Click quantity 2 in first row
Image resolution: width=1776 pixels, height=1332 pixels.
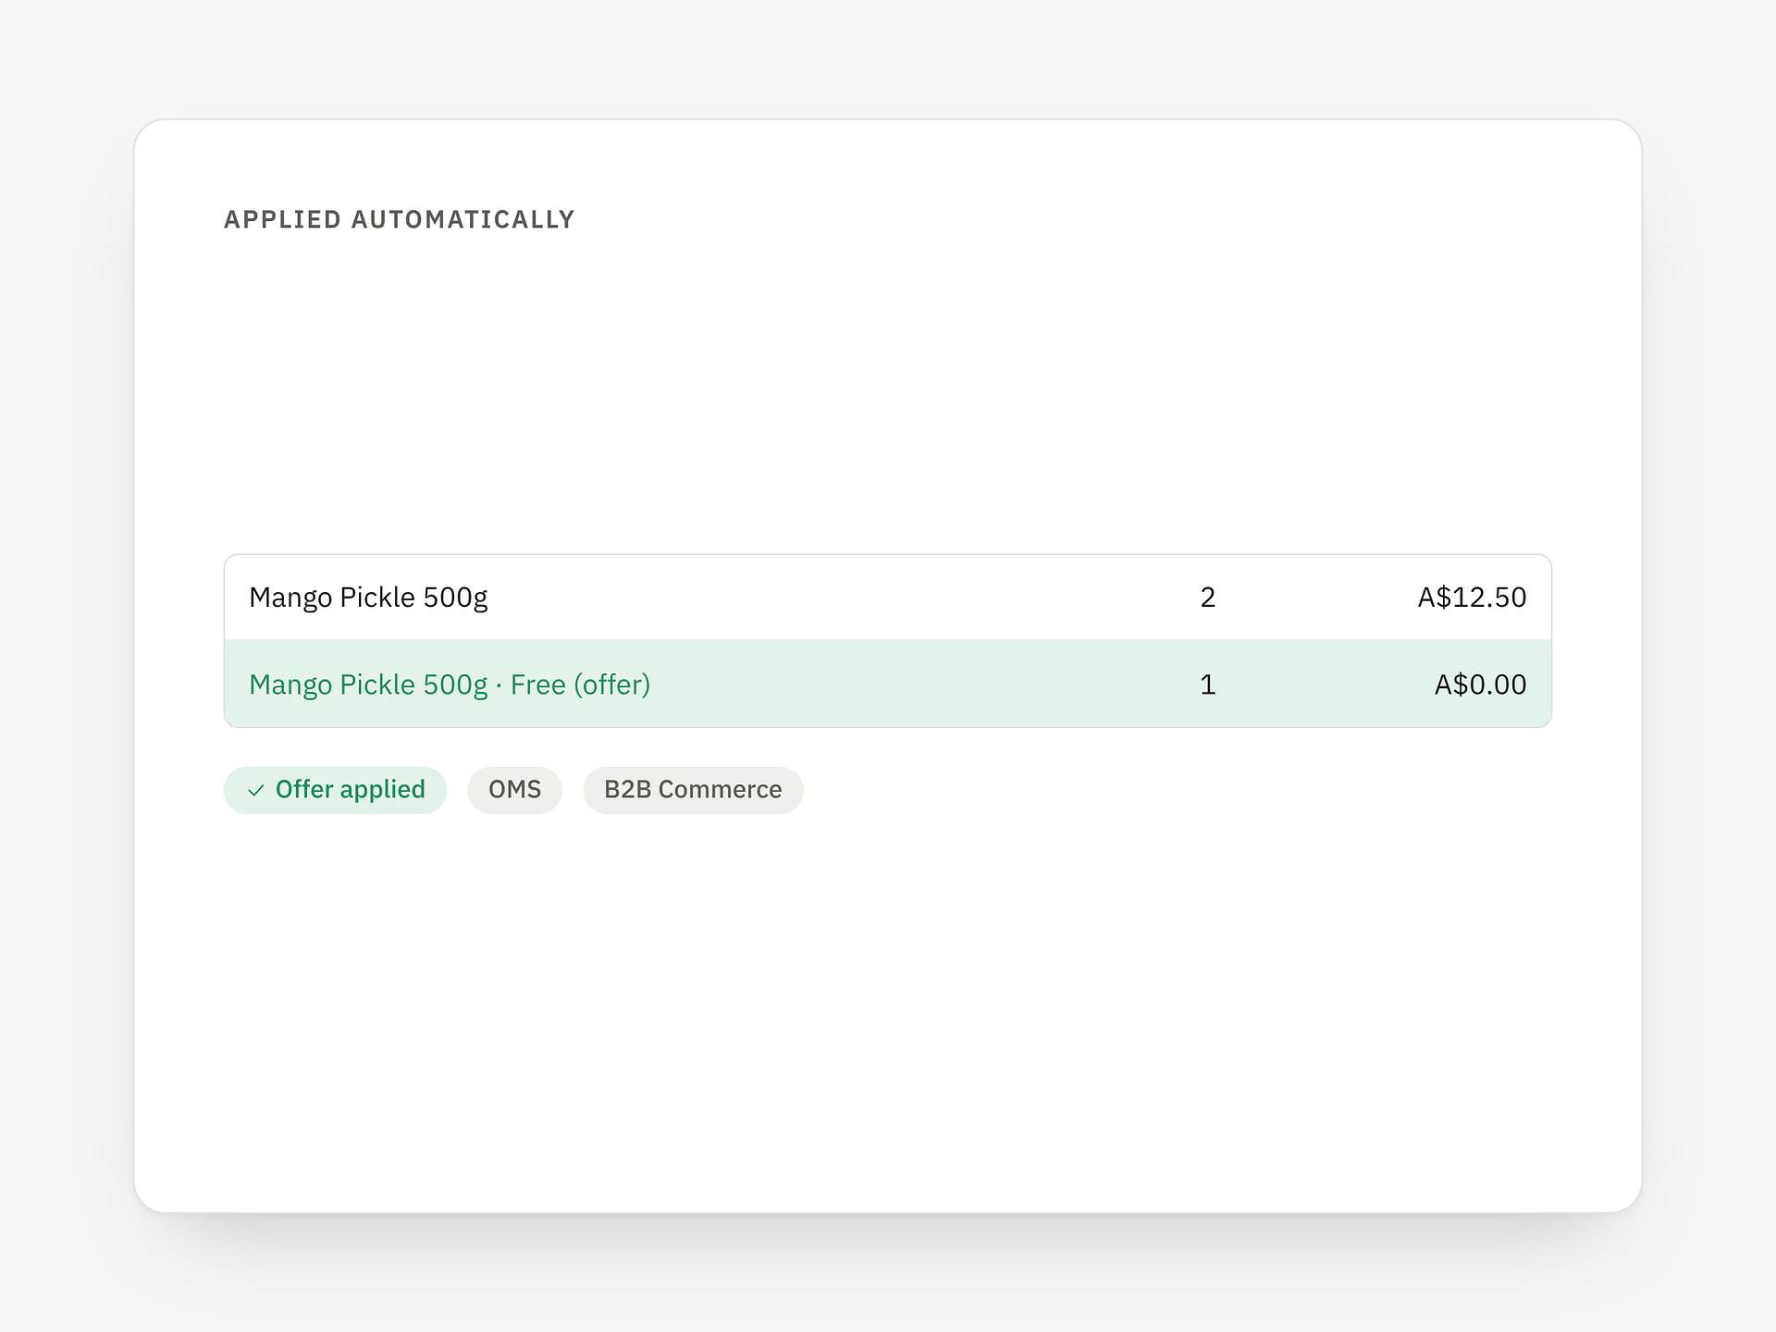(x=1207, y=598)
